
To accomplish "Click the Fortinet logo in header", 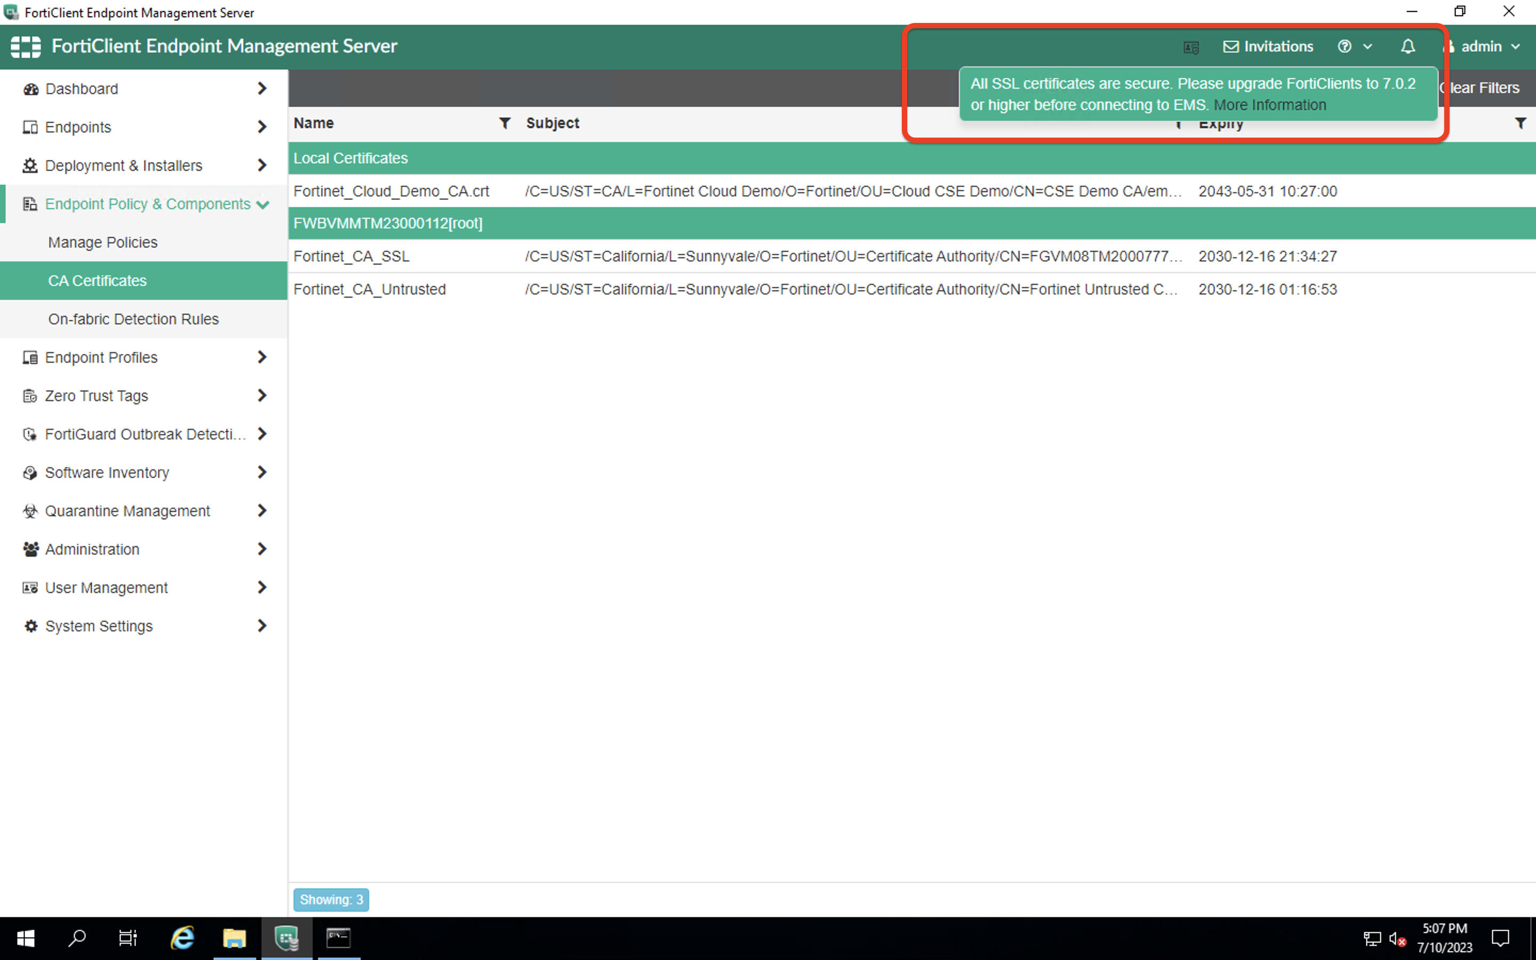I will point(26,46).
